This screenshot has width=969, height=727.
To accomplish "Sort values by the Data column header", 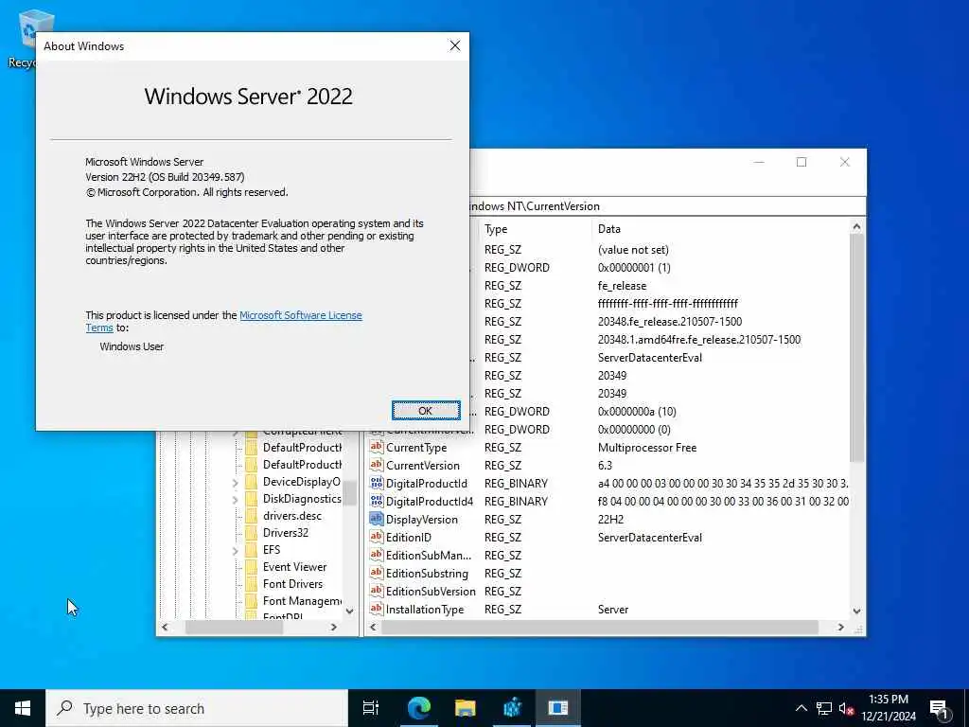I will (x=720, y=229).
